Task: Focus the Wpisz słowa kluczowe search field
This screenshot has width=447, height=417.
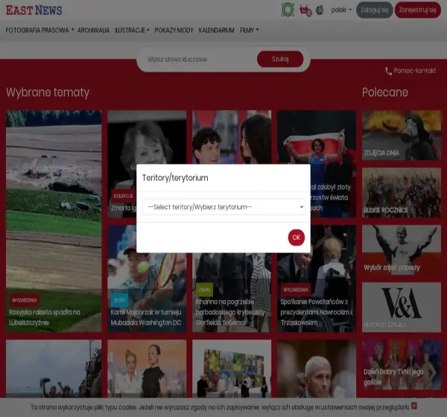Action: point(200,60)
